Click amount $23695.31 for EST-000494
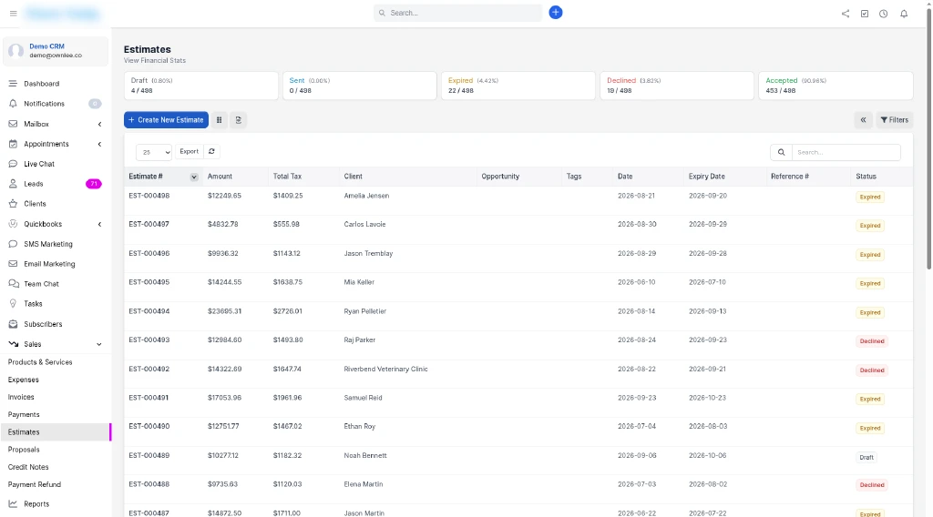Screen dimensions: 933x517 (x=224, y=311)
